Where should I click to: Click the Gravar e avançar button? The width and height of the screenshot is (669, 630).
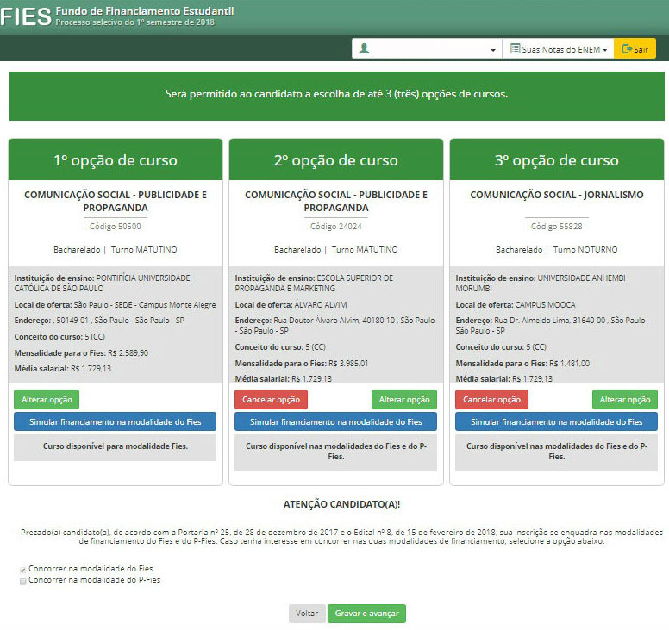tap(366, 614)
